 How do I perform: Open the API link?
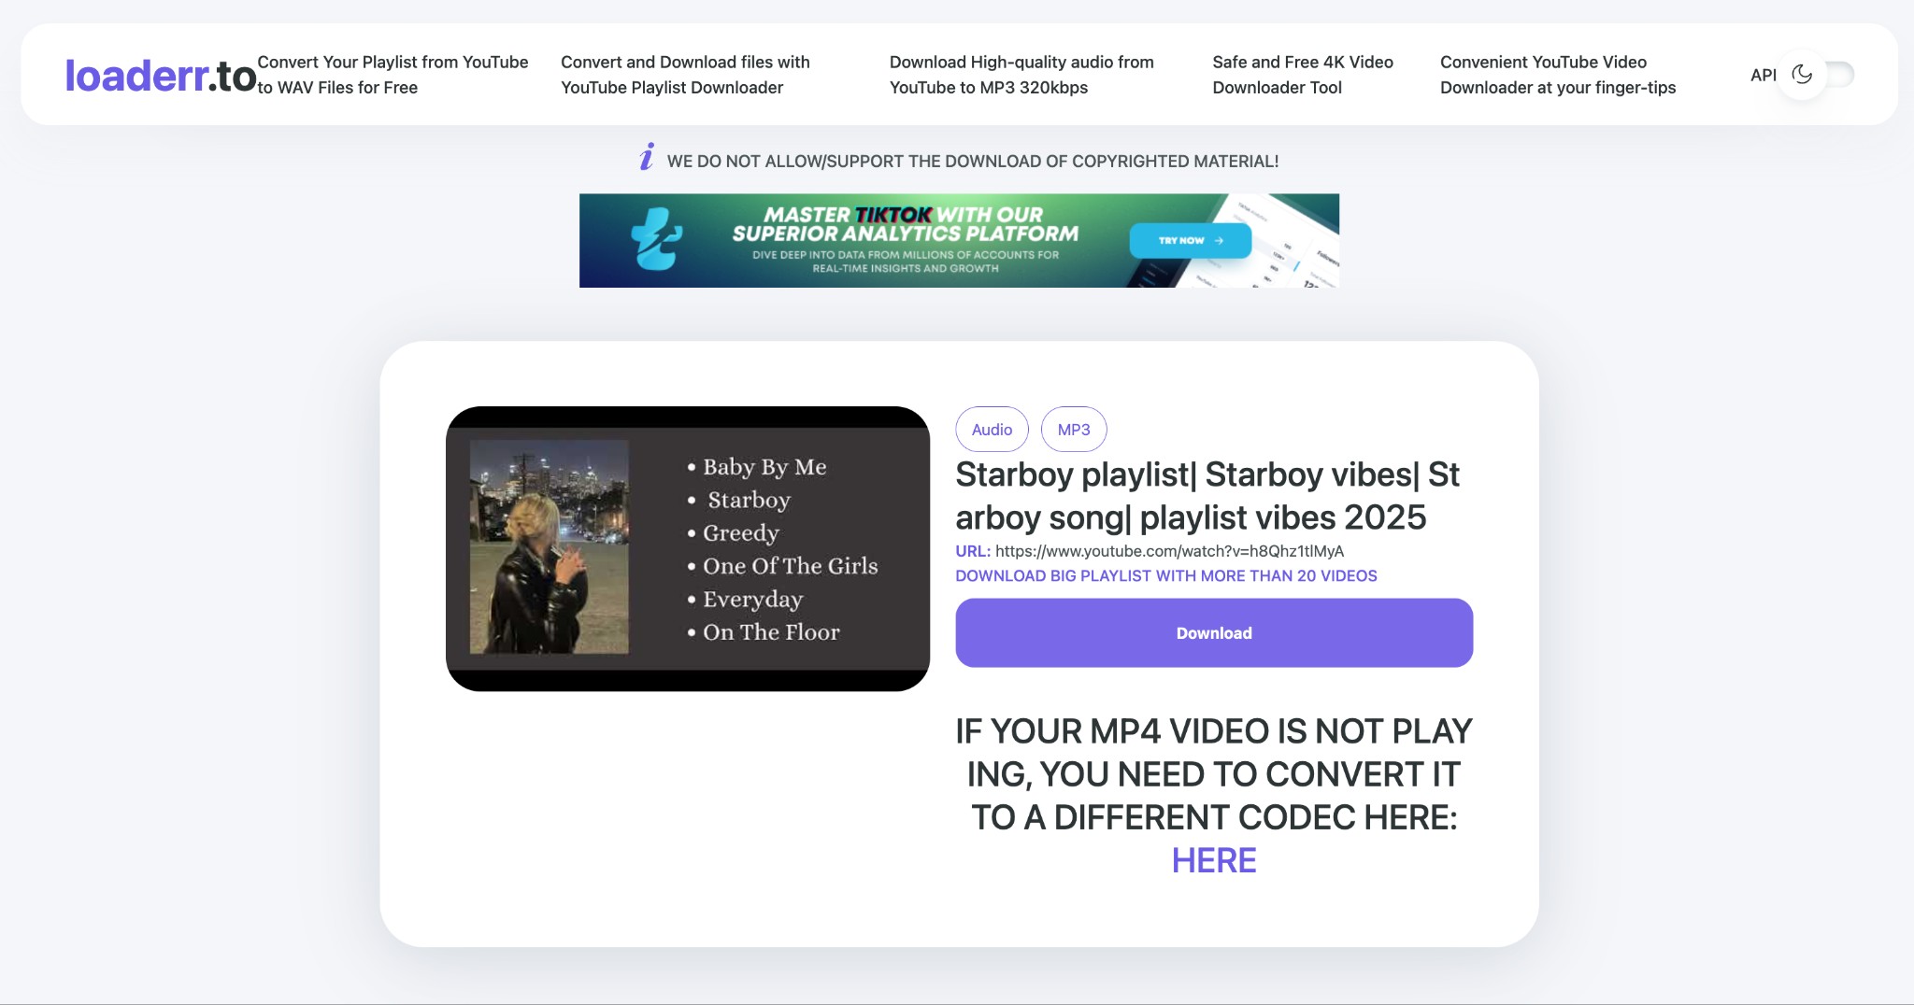pyautogui.click(x=1763, y=75)
